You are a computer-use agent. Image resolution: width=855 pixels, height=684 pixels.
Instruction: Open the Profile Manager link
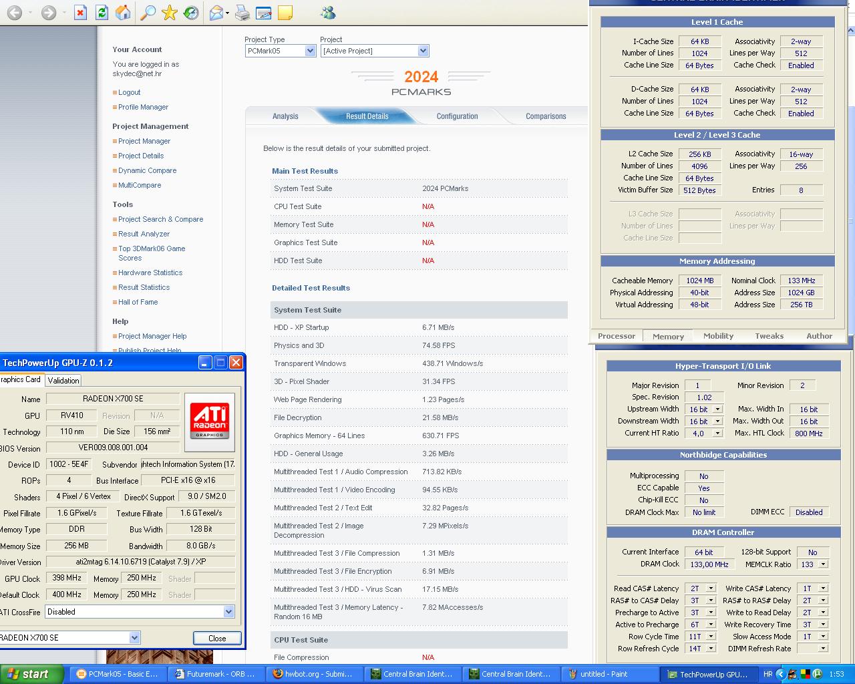click(143, 107)
